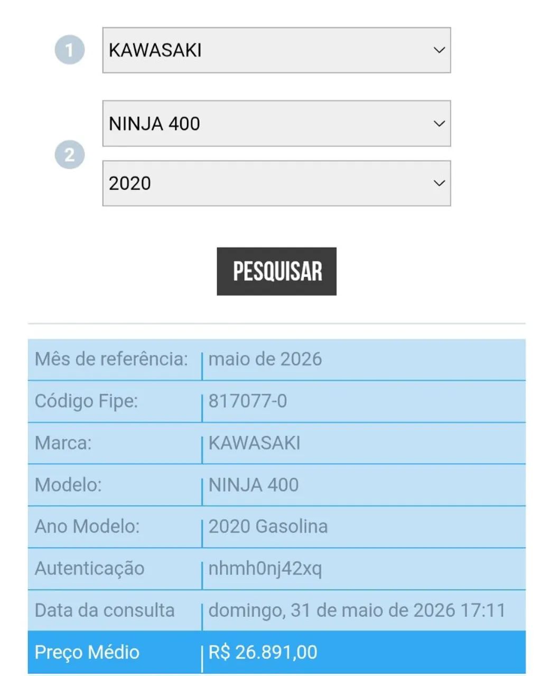Open the 2020 year dropdown

[276, 183]
